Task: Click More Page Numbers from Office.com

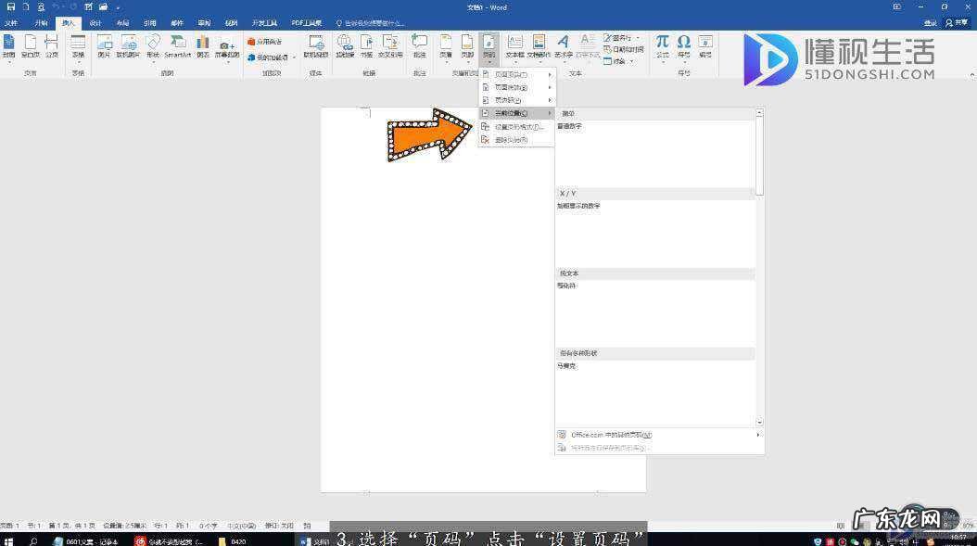Action: [612, 435]
